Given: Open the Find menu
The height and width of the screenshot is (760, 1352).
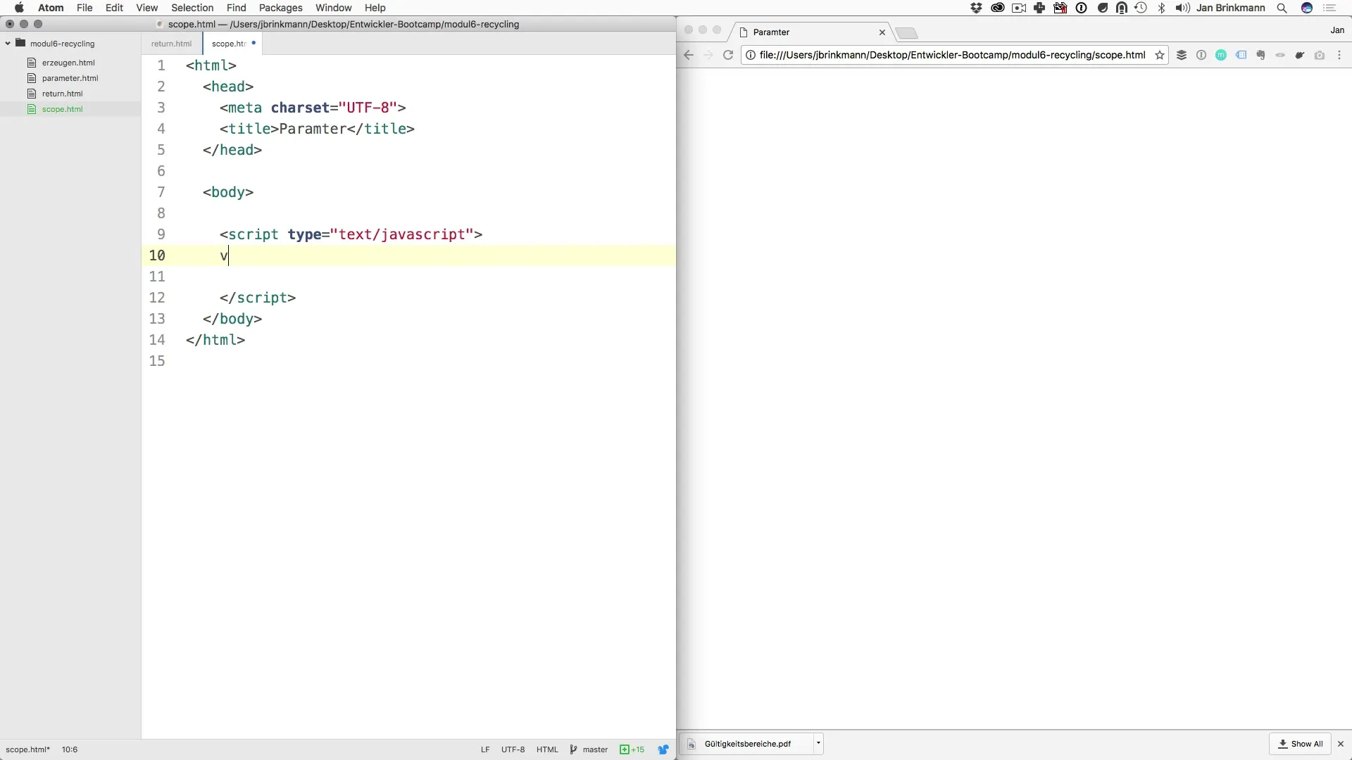Looking at the screenshot, I should pos(236,8).
